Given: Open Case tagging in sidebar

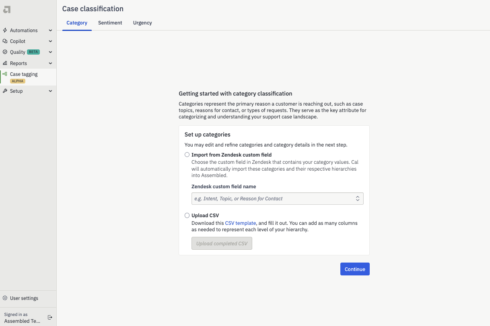Looking at the screenshot, I should point(28,77).
